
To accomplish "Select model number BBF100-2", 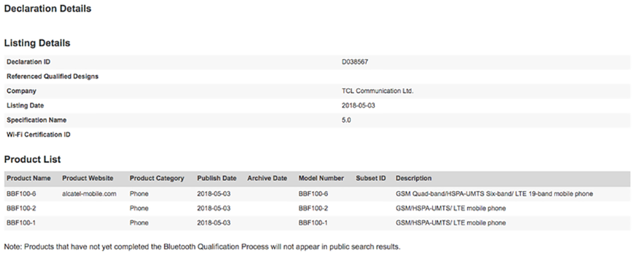I will pos(313,208).
